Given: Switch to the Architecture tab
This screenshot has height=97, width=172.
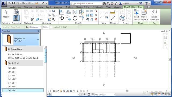Looking at the screenshot, I should [16, 7].
